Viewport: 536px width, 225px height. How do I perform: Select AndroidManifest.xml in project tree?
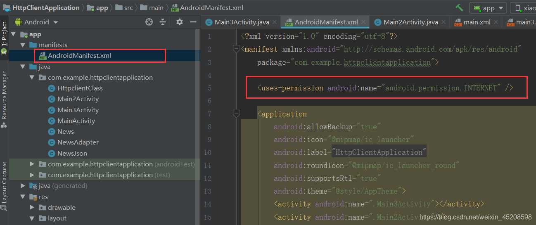(79, 55)
